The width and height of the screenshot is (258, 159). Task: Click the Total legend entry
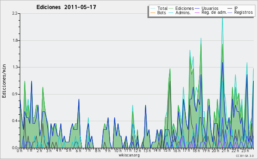pyautogui.click(x=159, y=8)
